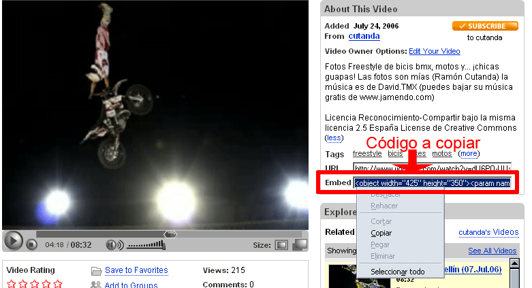Collapse the description with the less link
This screenshot has width=532, height=288.
[334, 138]
